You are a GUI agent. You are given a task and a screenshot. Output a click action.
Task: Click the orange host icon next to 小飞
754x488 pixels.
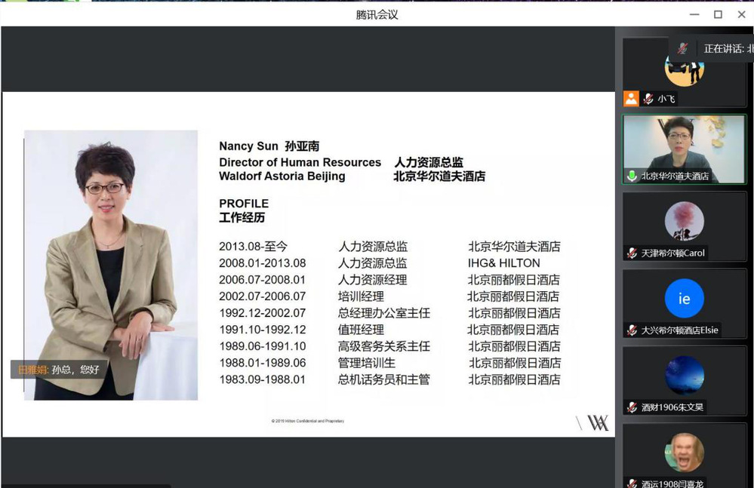(631, 99)
